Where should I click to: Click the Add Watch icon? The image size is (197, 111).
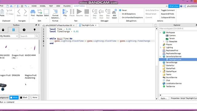[x=114, y=12]
